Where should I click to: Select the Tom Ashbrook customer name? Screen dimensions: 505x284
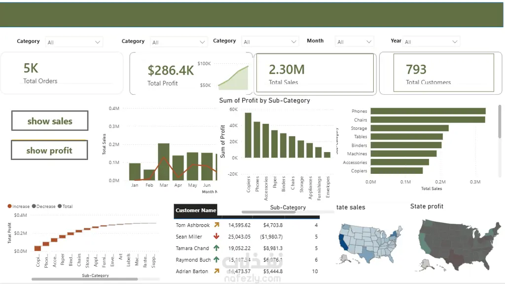tap(193, 225)
